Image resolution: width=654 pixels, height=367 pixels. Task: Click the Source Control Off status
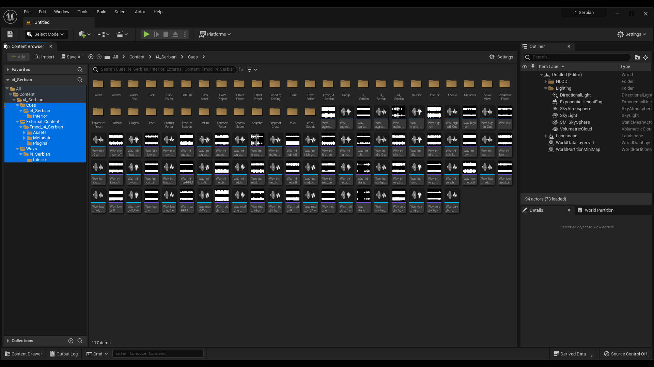click(x=625, y=354)
